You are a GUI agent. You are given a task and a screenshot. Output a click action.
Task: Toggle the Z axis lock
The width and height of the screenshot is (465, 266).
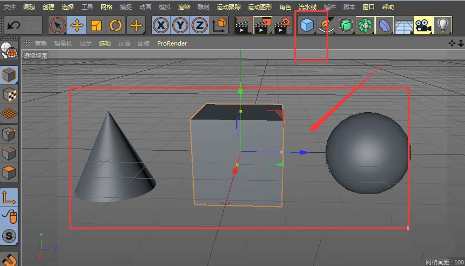tap(200, 25)
